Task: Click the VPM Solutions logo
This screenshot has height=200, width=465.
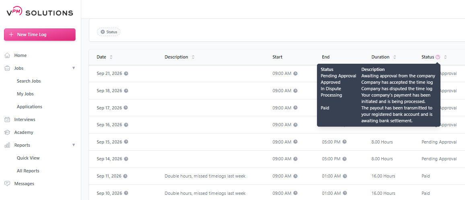Action: point(40,12)
